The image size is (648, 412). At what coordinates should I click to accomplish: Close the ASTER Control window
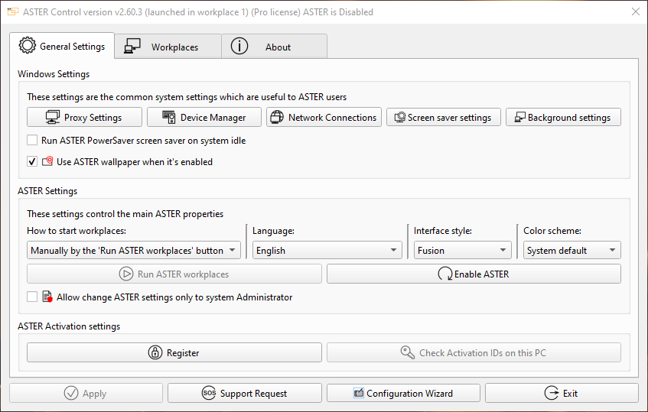click(x=636, y=11)
